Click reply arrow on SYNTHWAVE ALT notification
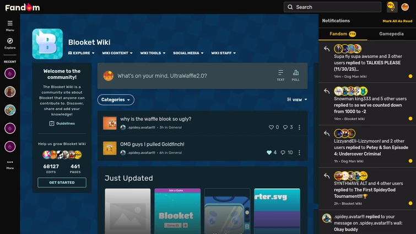The image size is (416, 234). (x=327, y=175)
